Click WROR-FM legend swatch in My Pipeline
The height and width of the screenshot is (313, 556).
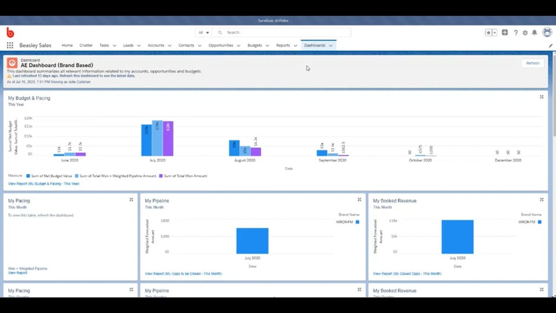(x=357, y=222)
